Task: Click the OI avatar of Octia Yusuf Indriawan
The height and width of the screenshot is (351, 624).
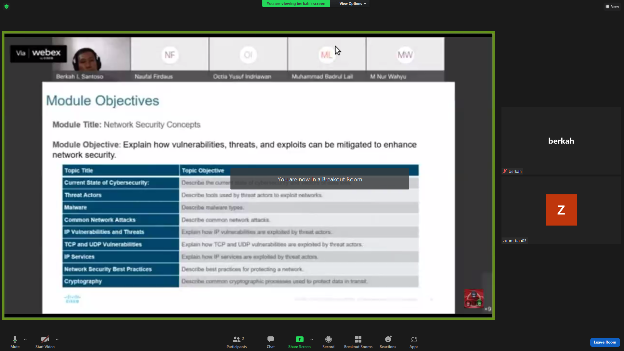Action: click(248, 55)
